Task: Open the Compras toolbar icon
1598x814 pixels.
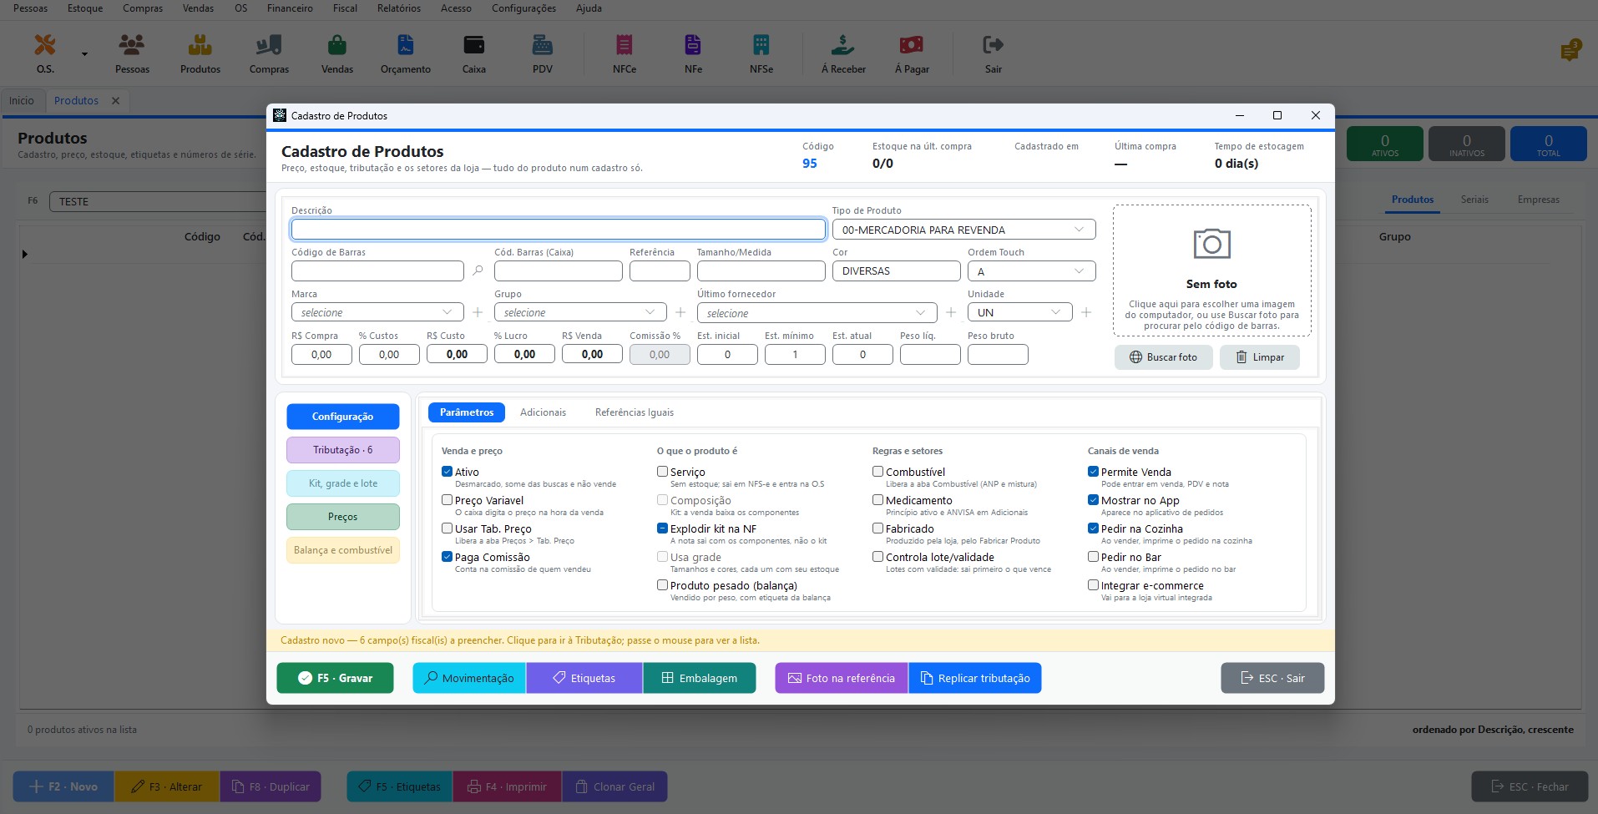Action: [x=269, y=53]
